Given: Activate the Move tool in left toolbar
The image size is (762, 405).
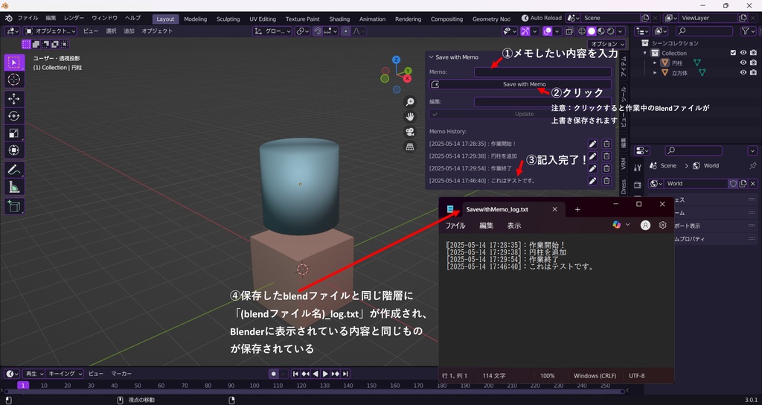Looking at the screenshot, I should pos(14,99).
